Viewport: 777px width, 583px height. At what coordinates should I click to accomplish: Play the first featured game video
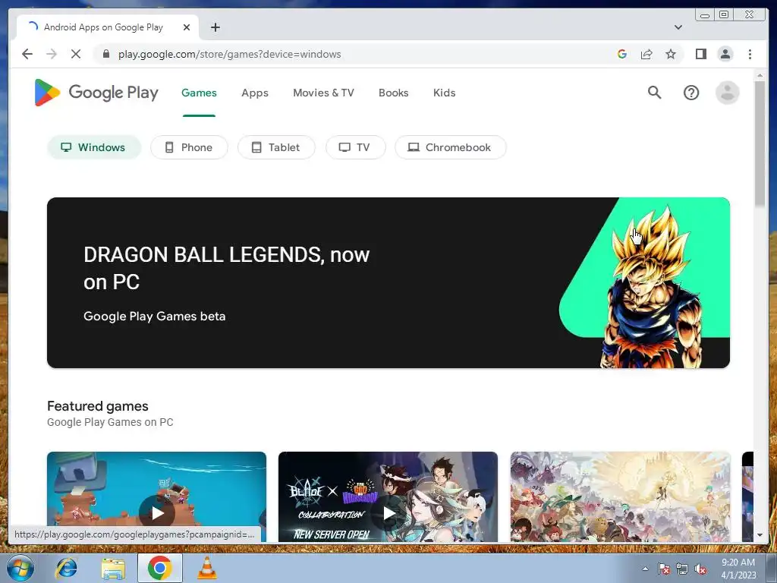(x=157, y=512)
